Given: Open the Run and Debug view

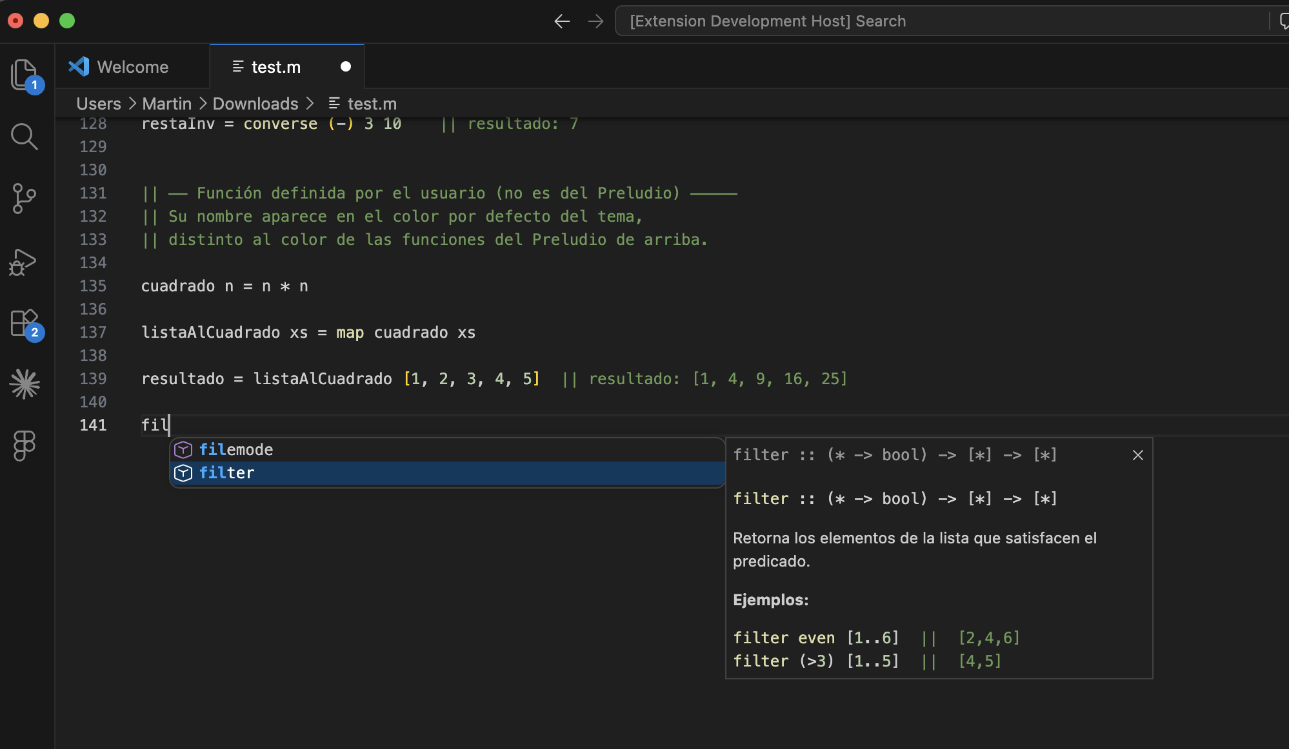Looking at the screenshot, I should click(23, 262).
